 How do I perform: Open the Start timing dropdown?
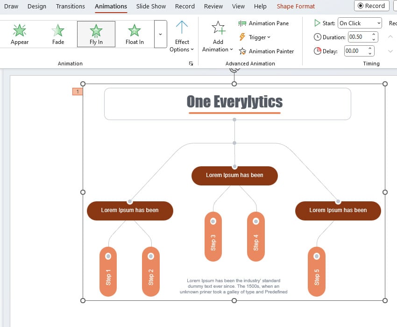pos(360,23)
